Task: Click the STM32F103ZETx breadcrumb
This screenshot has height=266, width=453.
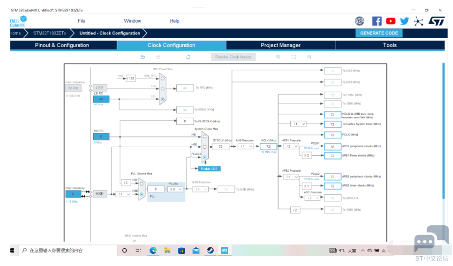Action: pos(50,33)
